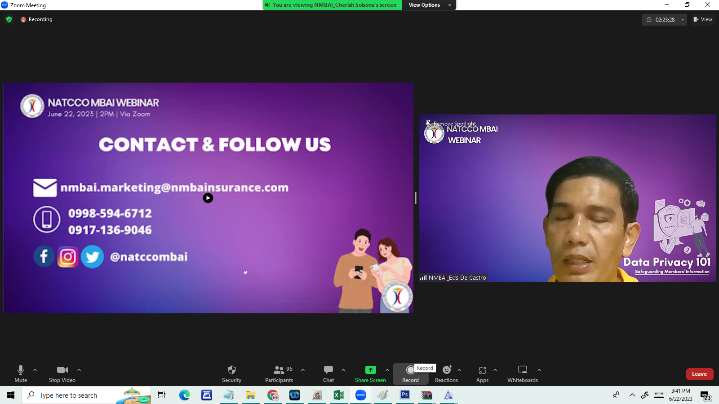Viewport: 719px width, 404px height.
Task: Click phone number 0917-136-9046
Action: point(110,230)
